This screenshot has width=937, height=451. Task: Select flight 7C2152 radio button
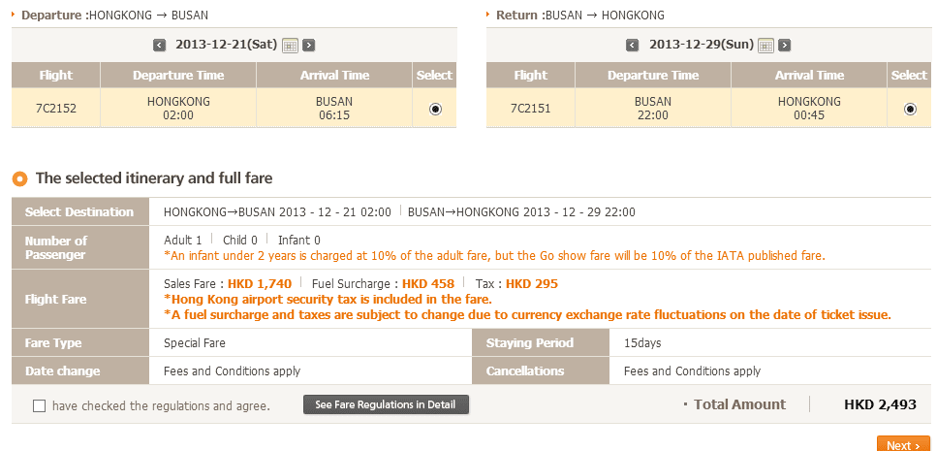pyautogui.click(x=435, y=109)
